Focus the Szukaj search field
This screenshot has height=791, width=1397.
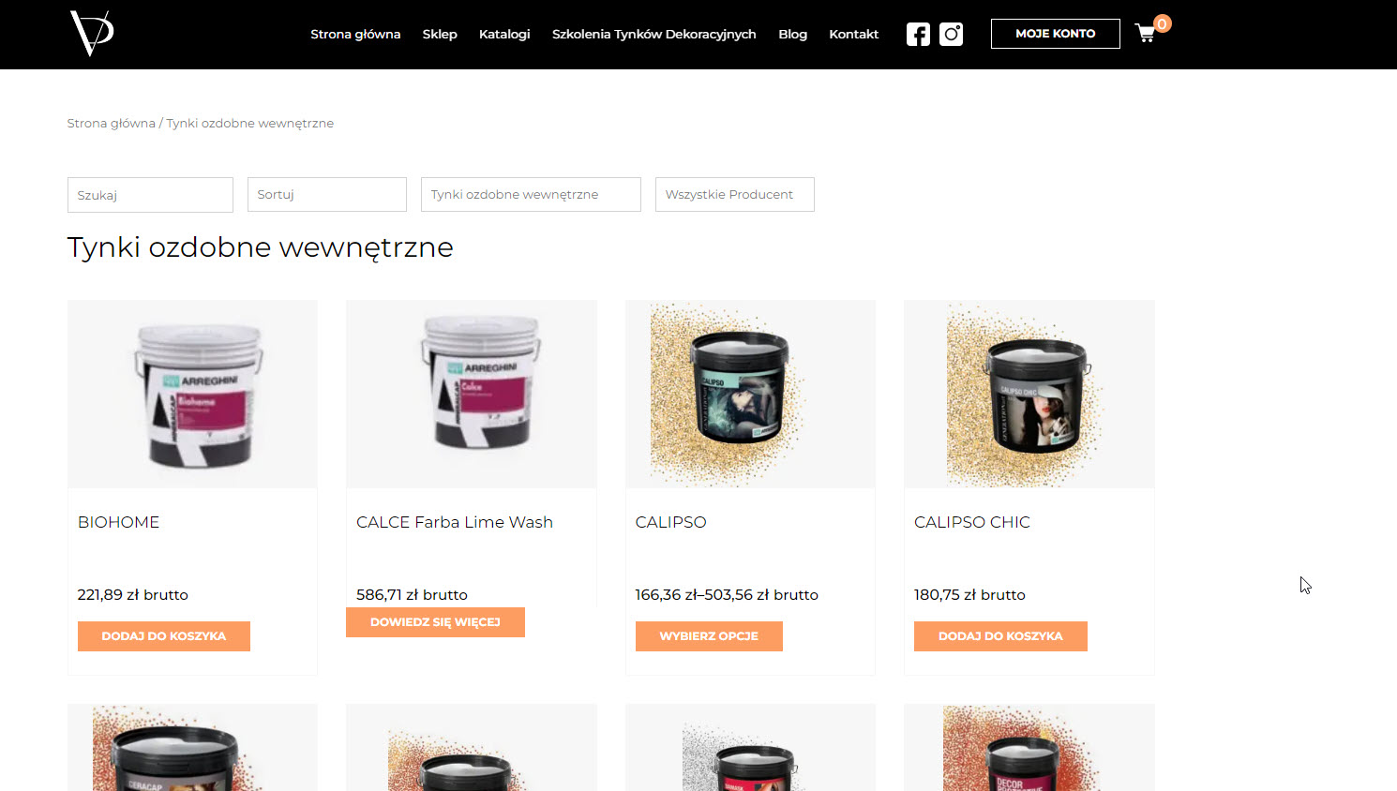(x=150, y=195)
